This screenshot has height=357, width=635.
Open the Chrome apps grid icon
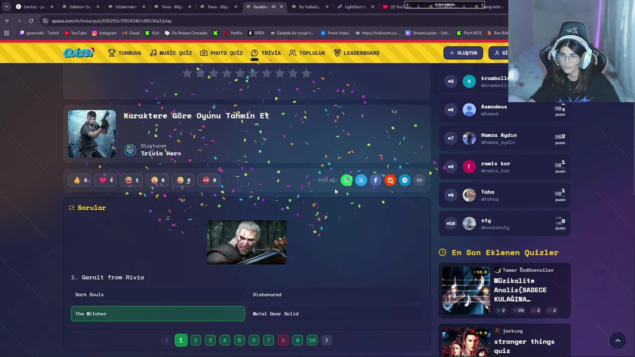point(6,33)
